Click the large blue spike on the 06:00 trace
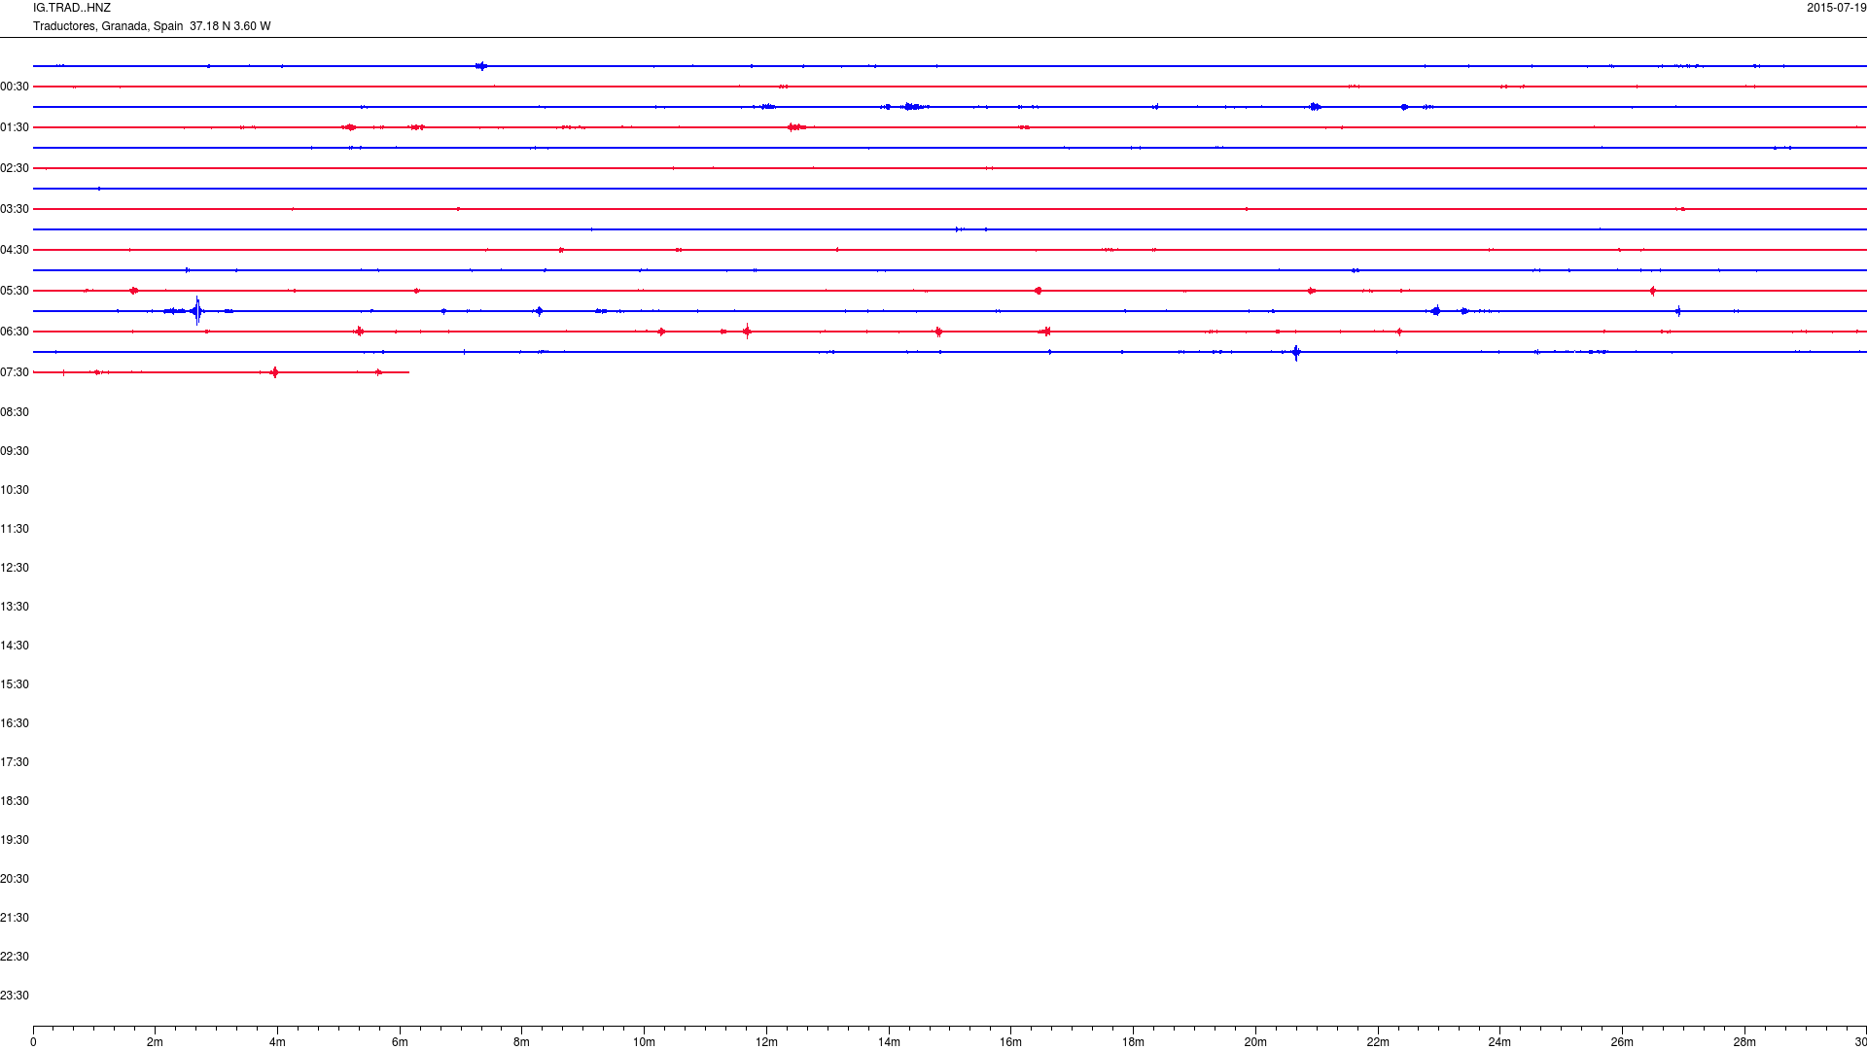This screenshot has width=1867, height=1050. click(x=197, y=311)
